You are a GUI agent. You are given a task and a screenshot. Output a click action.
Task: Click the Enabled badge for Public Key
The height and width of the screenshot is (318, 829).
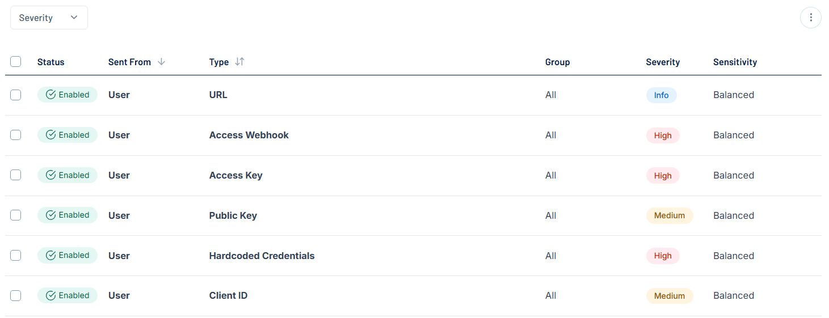[x=68, y=215]
